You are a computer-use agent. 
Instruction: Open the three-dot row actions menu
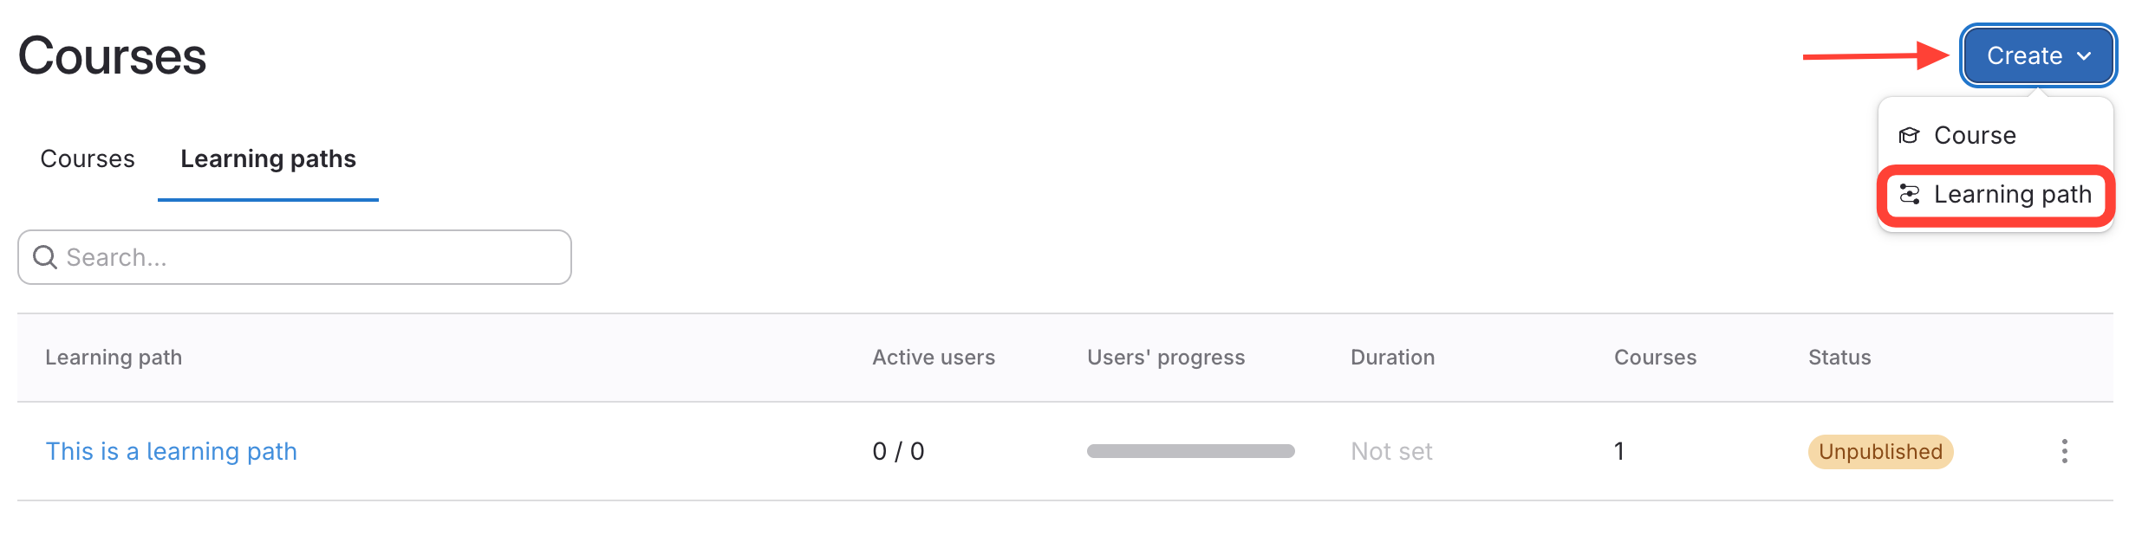[2064, 451]
